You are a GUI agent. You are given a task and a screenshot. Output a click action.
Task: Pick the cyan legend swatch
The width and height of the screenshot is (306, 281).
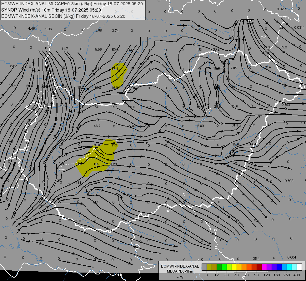289,267
